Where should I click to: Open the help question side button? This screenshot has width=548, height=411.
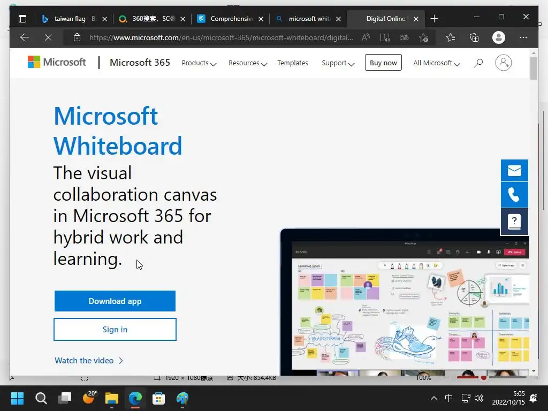[514, 222]
